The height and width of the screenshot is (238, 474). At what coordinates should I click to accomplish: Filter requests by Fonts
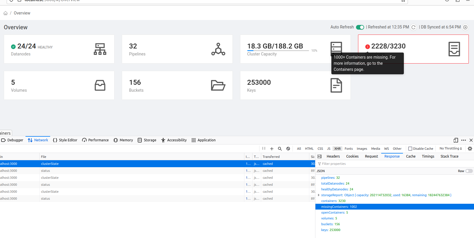tap(349, 149)
